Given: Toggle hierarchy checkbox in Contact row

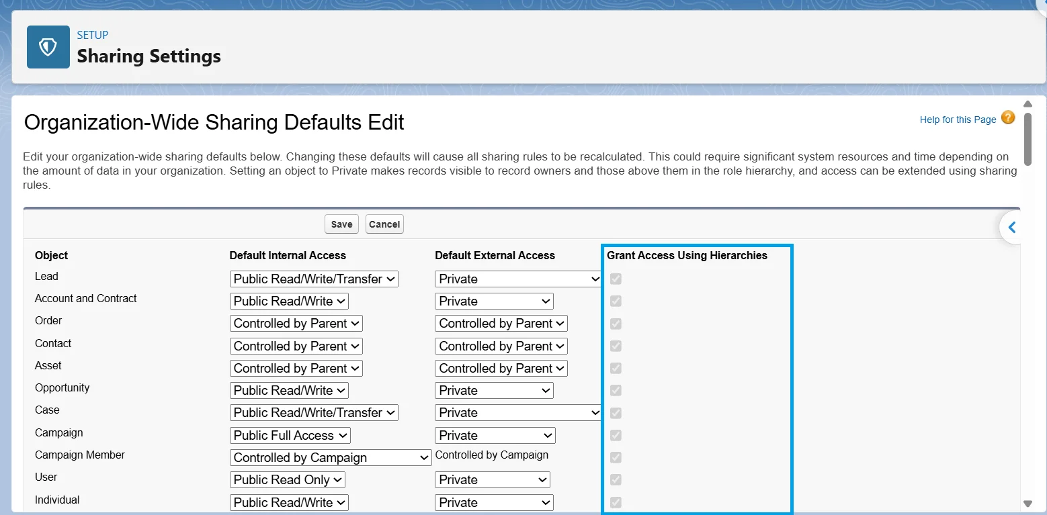Looking at the screenshot, I should [x=616, y=346].
